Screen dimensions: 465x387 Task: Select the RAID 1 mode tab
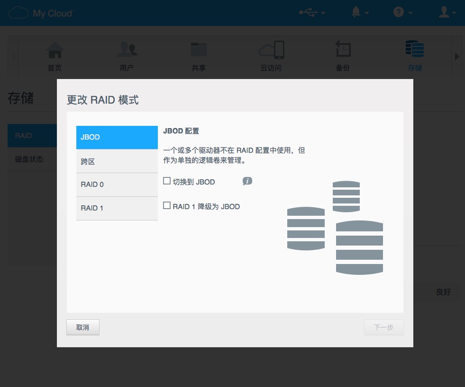pyautogui.click(x=117, y=209)
